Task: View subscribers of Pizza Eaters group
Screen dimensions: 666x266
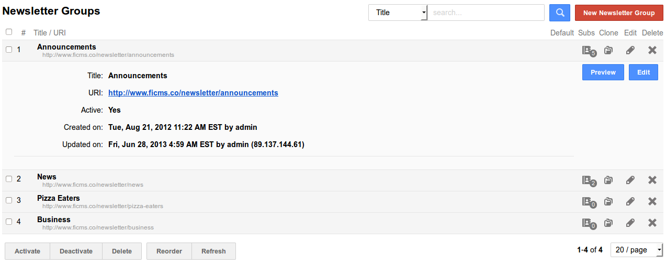Action: click(589, 202)
